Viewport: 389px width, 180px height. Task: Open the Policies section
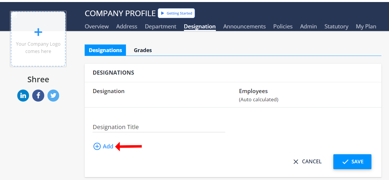tap(283, 26)
